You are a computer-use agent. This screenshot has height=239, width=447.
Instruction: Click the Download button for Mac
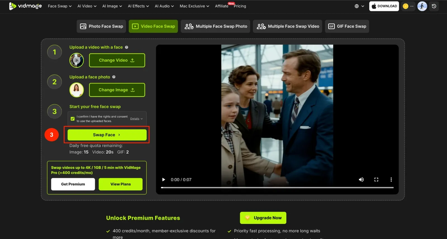384,6
